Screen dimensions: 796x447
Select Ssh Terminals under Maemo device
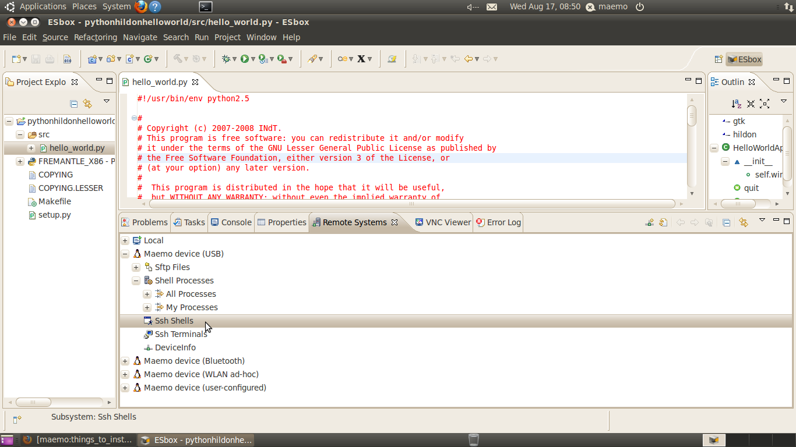tap(181, 334)
